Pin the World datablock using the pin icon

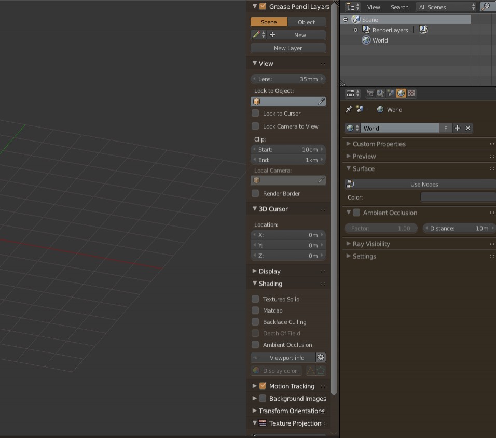pyautogui.click(x=348, y=109)
